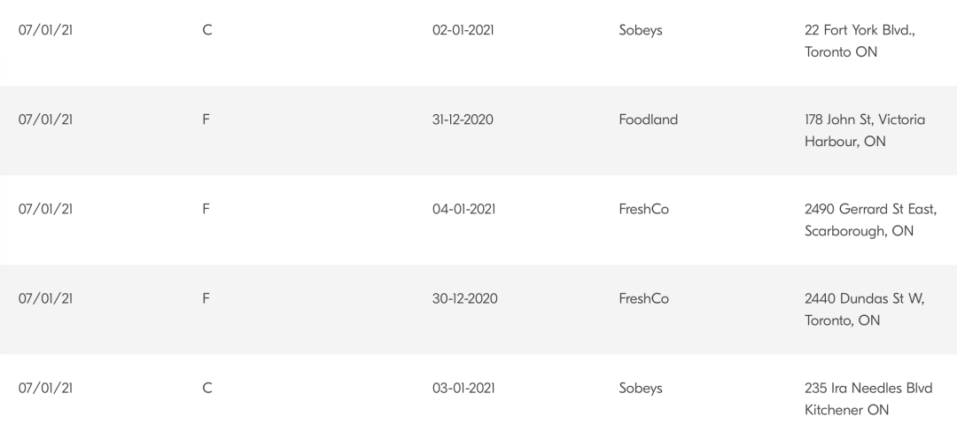Select the letter F in the Foodland row
Image resolution: width=957 pixels, height=432 pixels.
pos(206,120)
